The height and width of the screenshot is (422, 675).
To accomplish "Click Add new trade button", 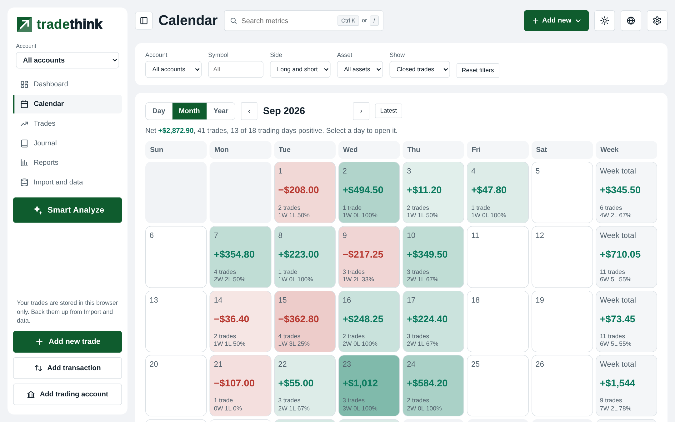I will coord(67,342).
